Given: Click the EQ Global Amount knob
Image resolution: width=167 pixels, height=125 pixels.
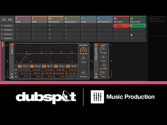Looking at the screenshot, I should tap(83, 50).
